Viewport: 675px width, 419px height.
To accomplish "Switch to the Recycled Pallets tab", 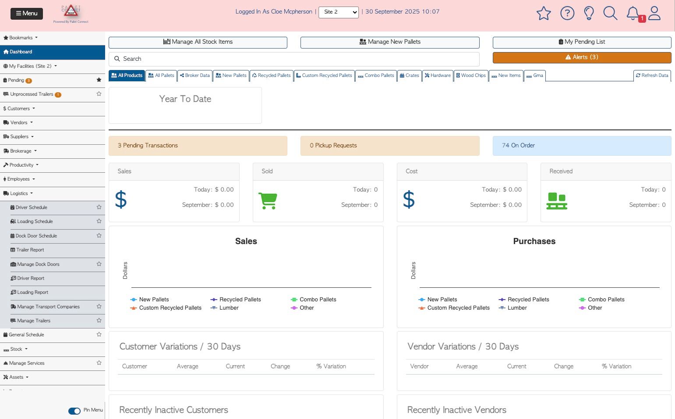I will (x=272, y=76).
